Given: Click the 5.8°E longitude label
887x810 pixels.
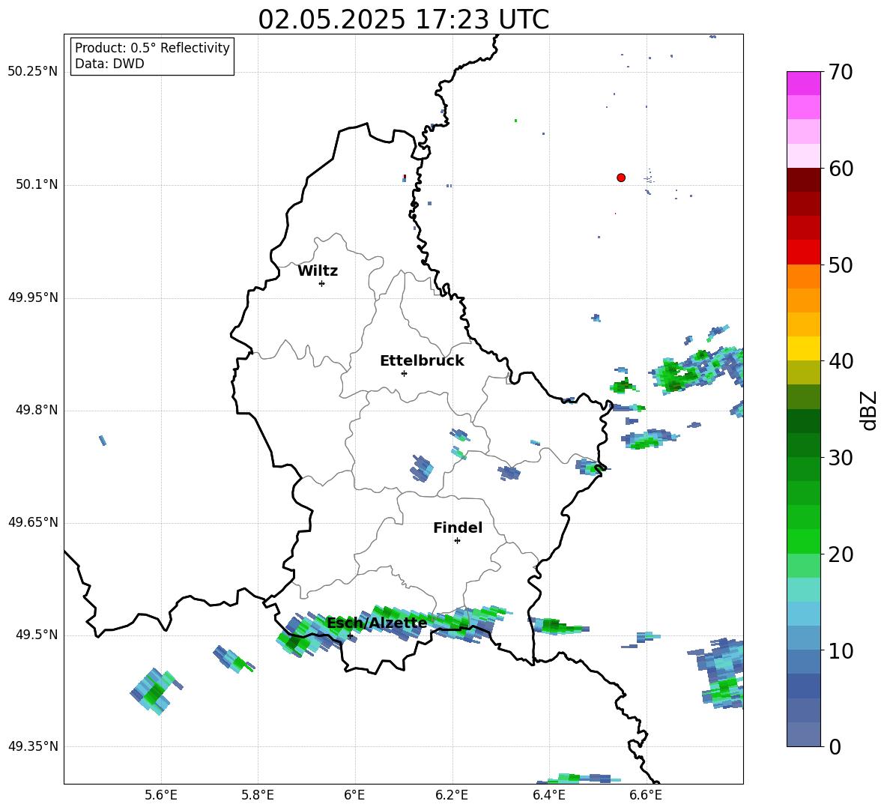Looking at the screenshot, I should pyautogui.click(x=258, y=795).
